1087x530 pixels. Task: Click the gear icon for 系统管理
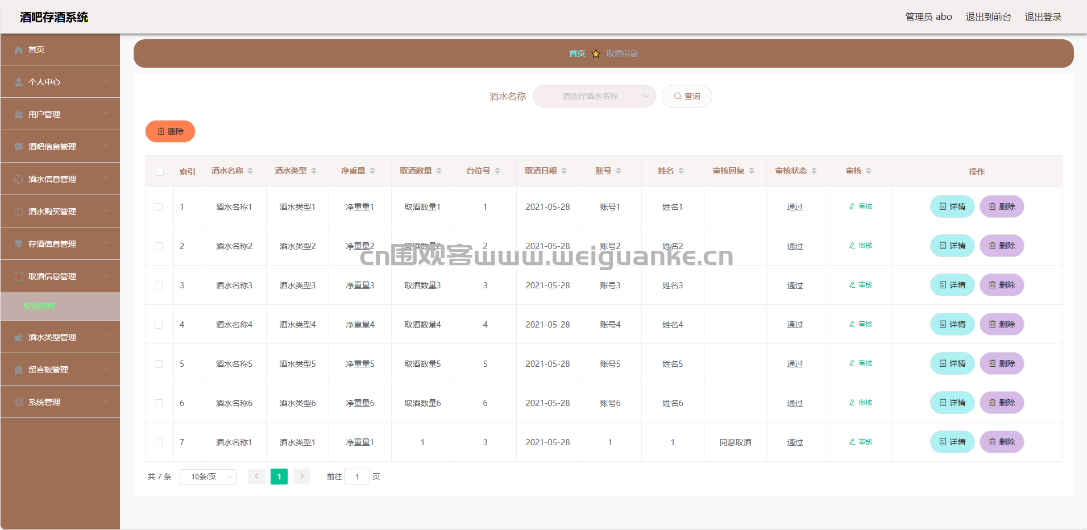point(19,403)
